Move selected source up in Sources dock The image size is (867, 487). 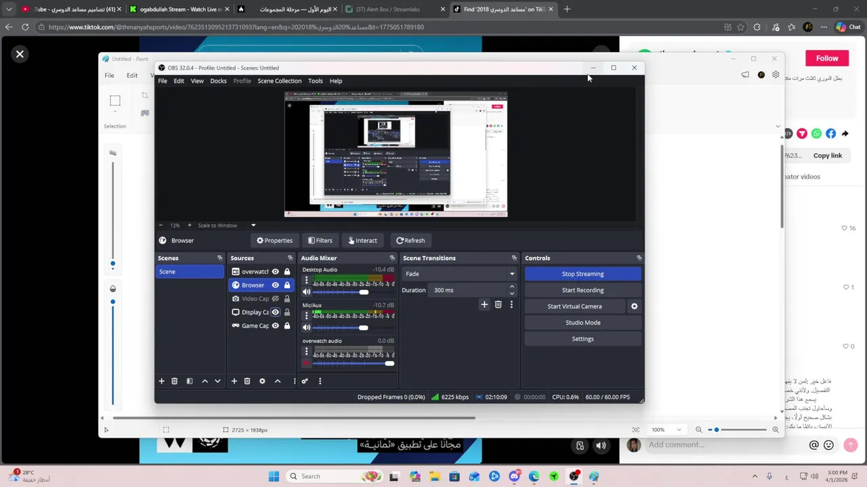coord(278,381)
